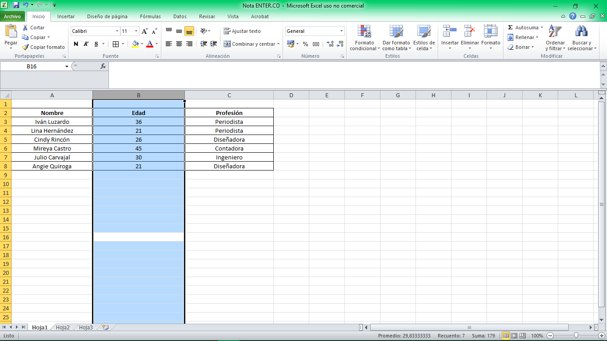
Task: Decrease indent icon
Action: (204, 44)
